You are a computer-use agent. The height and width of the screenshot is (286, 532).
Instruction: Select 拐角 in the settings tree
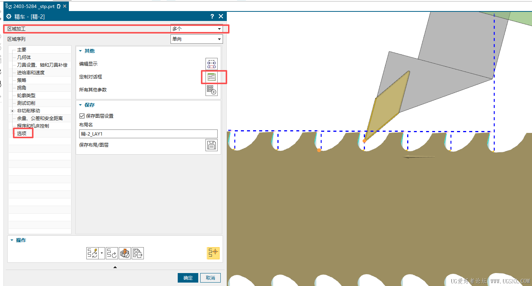pyautogui.click(x=22, y=88)
